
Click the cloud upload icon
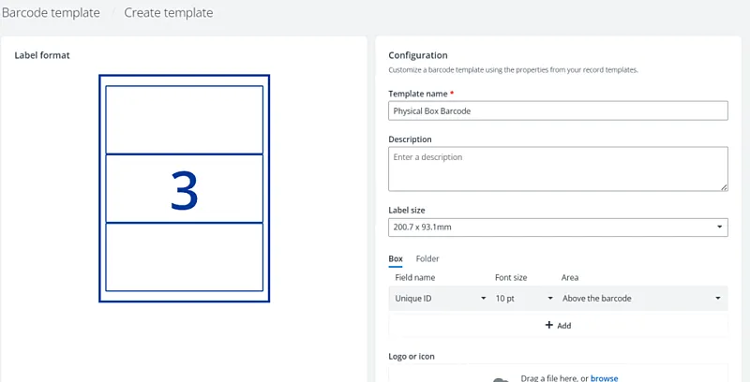tap(502, 379)
